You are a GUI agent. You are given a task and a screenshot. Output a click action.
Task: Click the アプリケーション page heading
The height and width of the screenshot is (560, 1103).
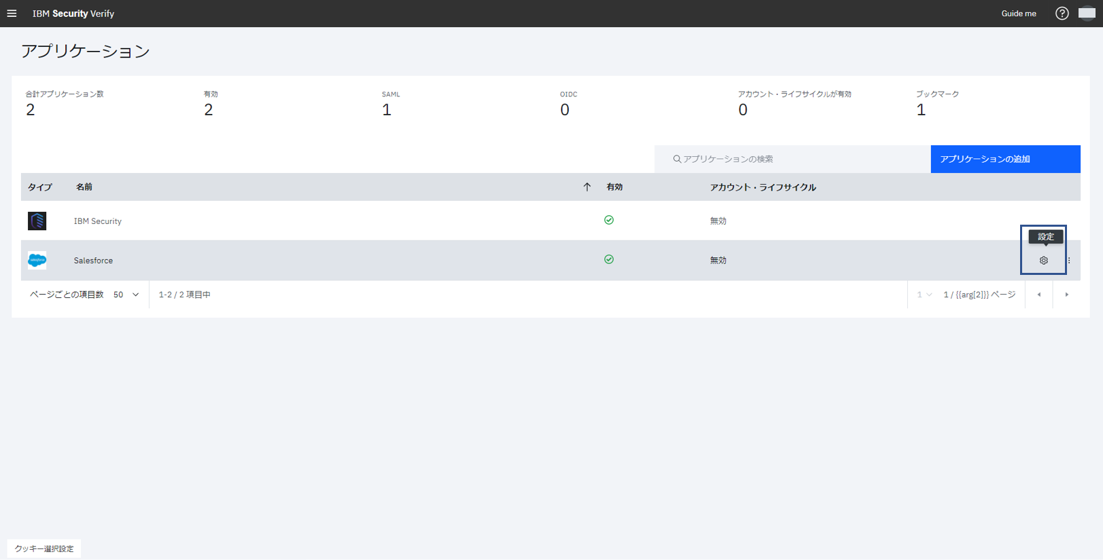tap(86, 52)
